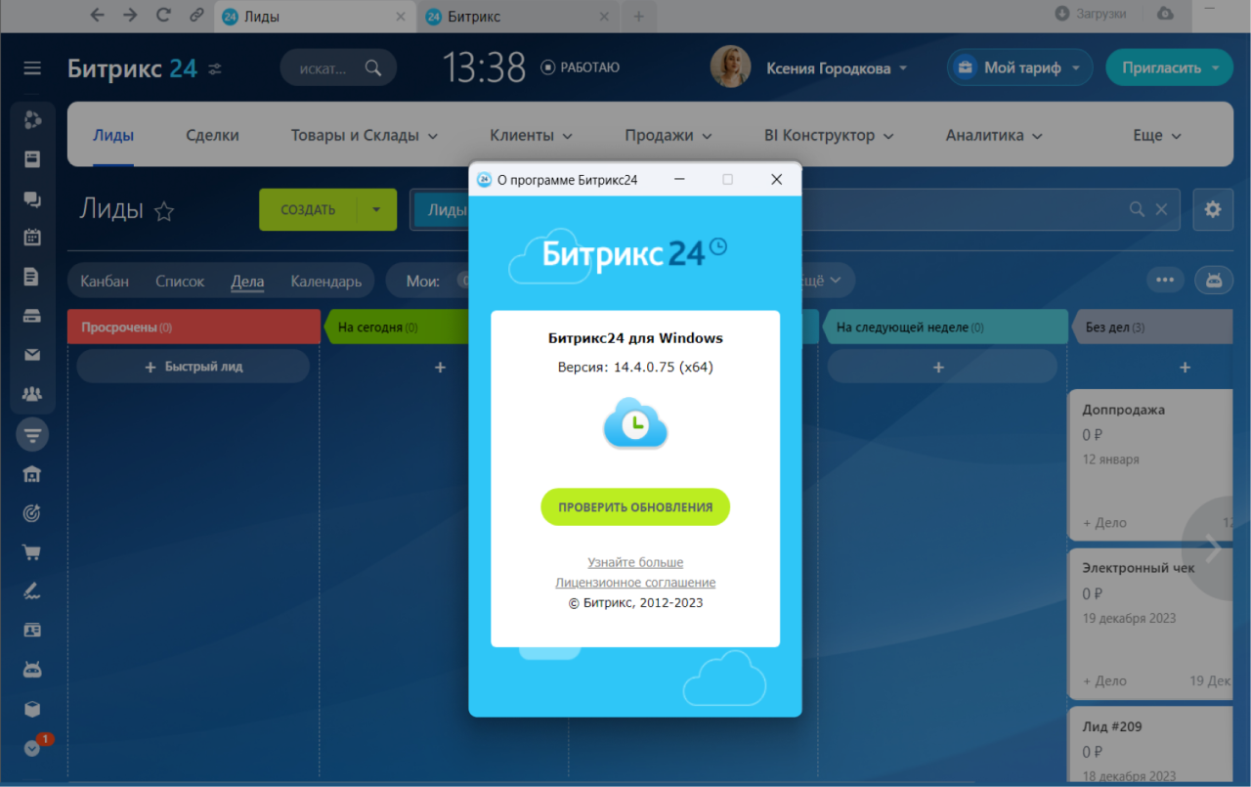Open the ID card icon in sidebar
Viewport: 1251px width, 787px height.
click(32, 631)
